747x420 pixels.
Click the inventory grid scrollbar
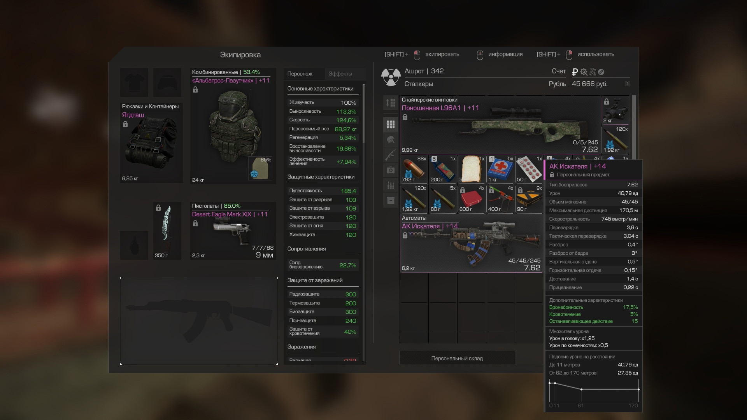pyautogui.click(x=634, y=128)
